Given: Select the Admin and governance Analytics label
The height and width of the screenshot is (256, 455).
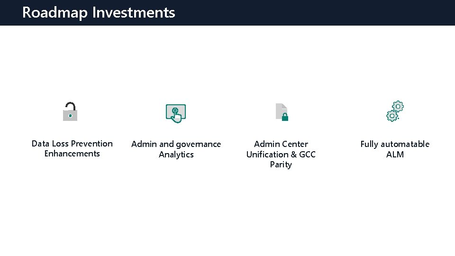Looking at the screenshot, I should [176, 149].
